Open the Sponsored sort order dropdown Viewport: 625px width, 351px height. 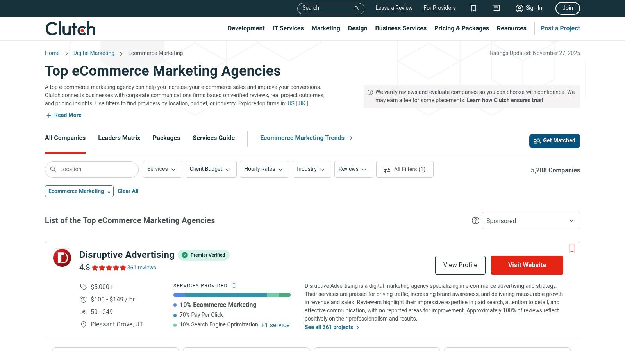click(531, 220)
